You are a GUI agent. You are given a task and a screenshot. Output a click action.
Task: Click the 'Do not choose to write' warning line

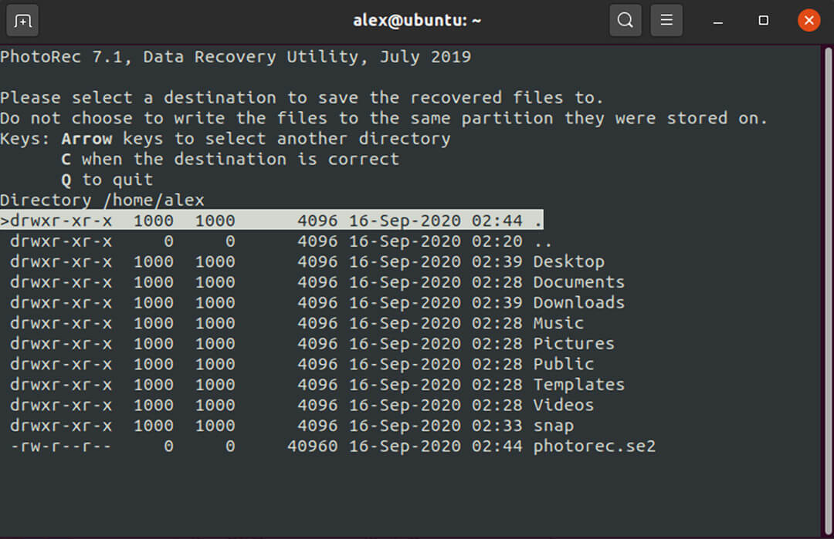[384, 119]
